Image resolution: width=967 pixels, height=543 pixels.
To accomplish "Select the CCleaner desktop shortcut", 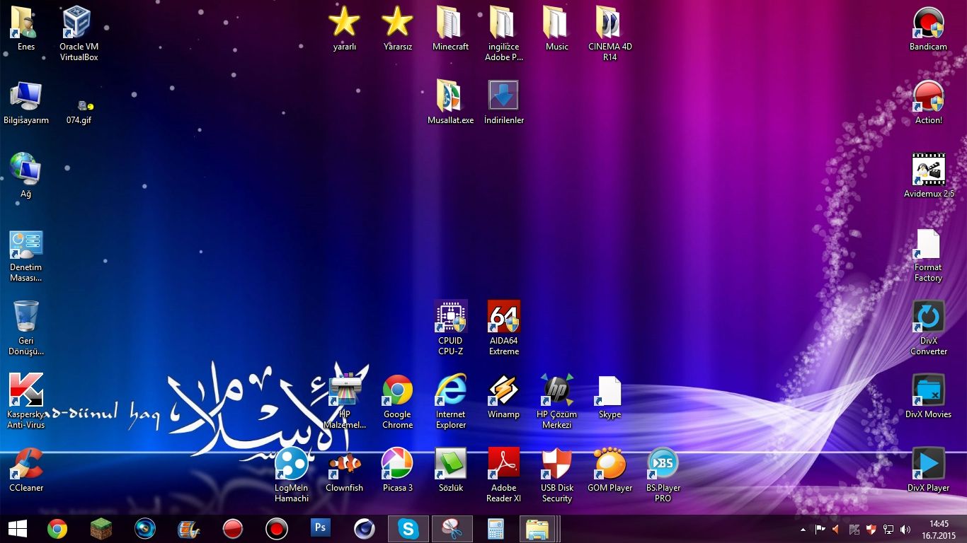I will pos(25,469).
